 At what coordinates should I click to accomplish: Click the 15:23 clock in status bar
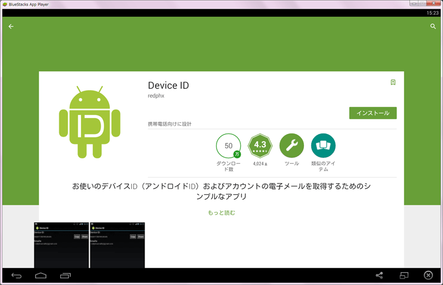click(x=432, y=13)
